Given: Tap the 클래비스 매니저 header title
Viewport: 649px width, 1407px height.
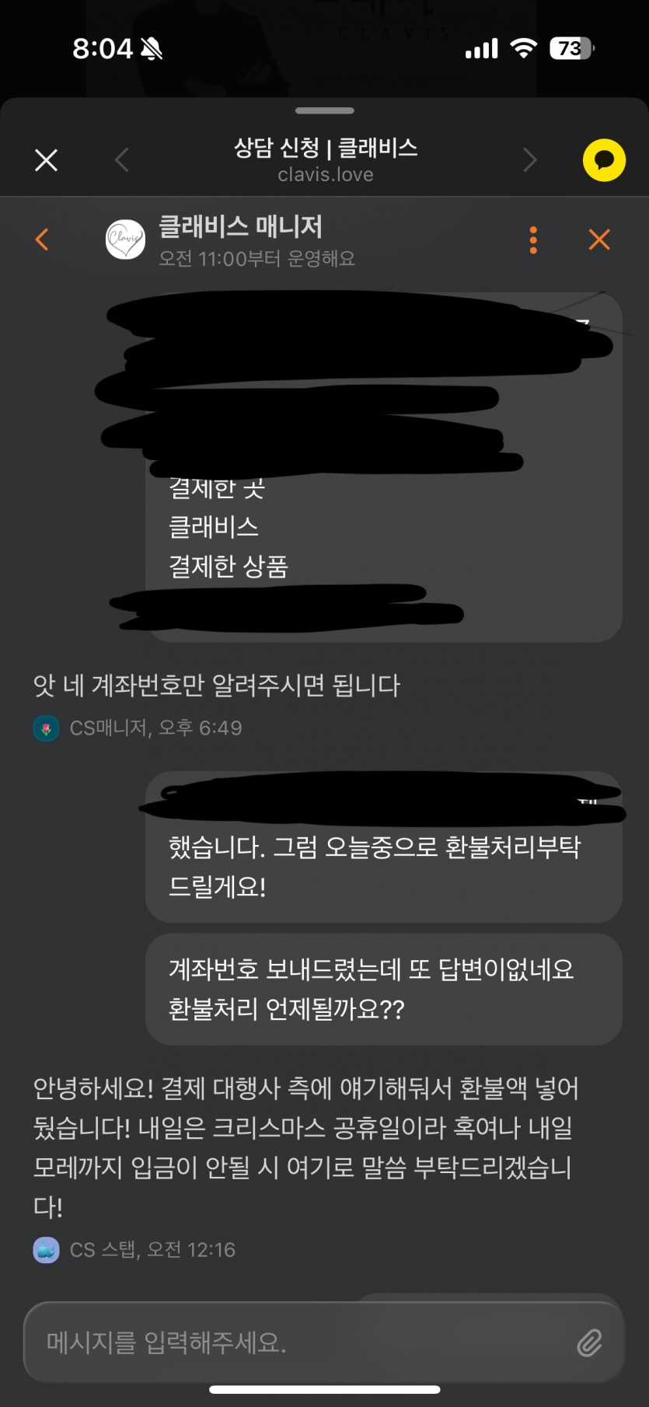Looking at the screenshot, I should (240, 226).
